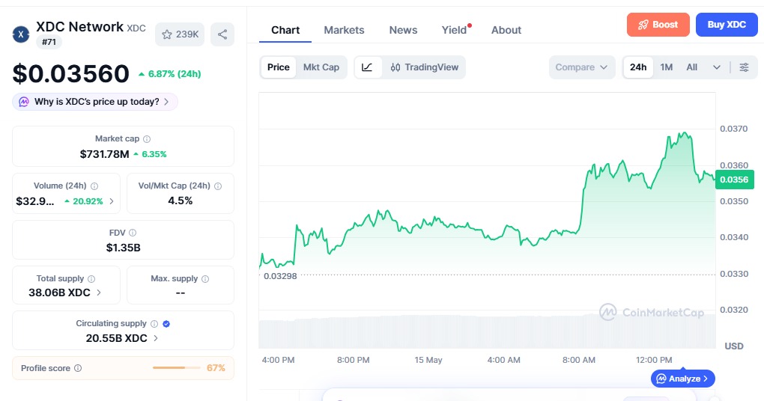
Task: Open Profile score info icon
Action: (77, 368)
